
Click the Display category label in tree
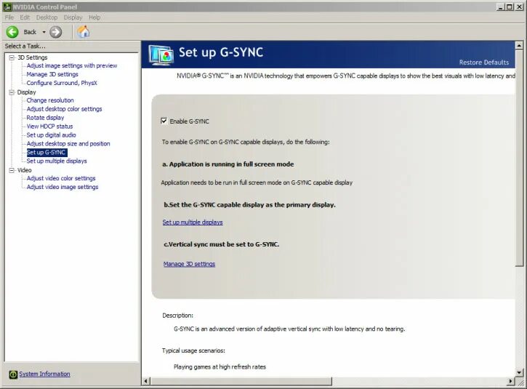click(x=27, y=92)
